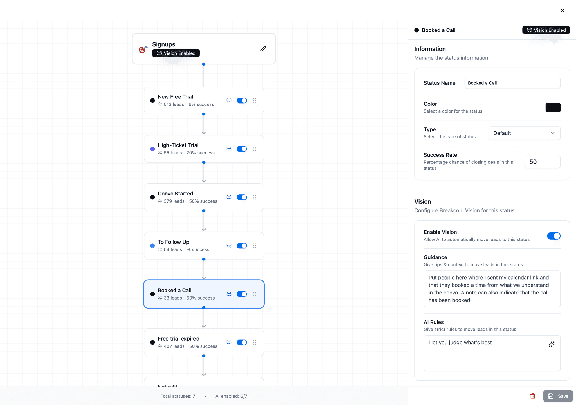The width and height of the screenshot is (576, 405).
Task: Click the AI sparkle icon in AI Rules field
Action: pos(551,344)
